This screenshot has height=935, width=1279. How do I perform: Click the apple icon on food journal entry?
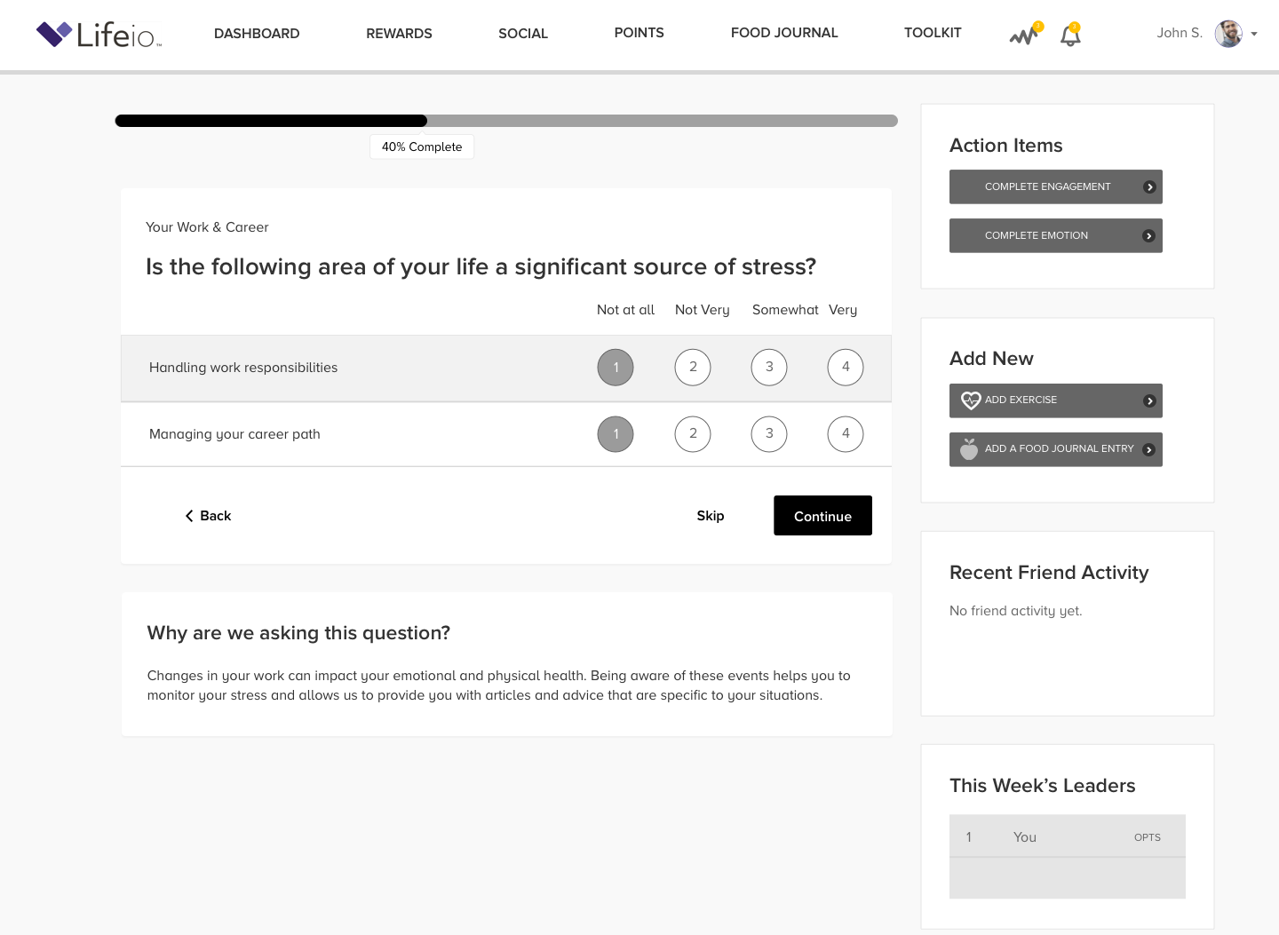click(x=969, y=449)
